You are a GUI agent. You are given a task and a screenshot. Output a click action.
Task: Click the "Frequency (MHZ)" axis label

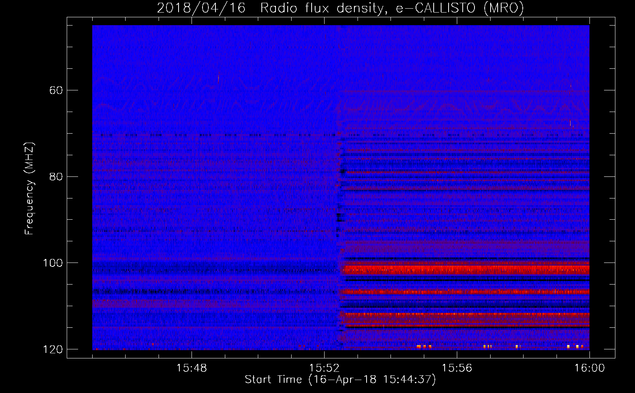pyautogui.click(x=29, y=188)
